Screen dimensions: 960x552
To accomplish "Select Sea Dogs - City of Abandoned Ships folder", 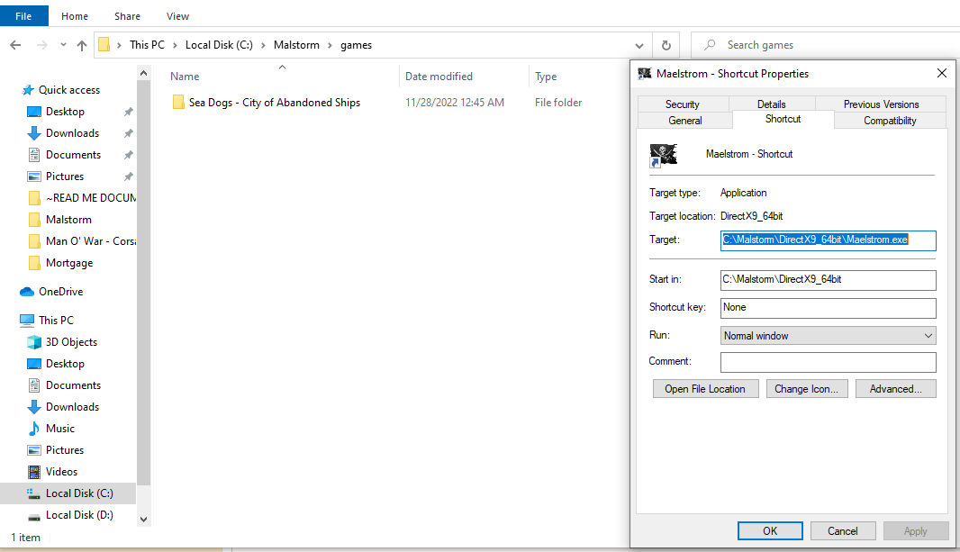I will pyautogui.click(x=275, y=103).
